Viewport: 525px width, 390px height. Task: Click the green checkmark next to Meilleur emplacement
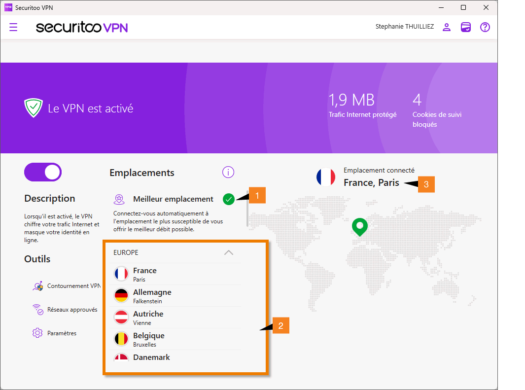[x=229, y=199]
